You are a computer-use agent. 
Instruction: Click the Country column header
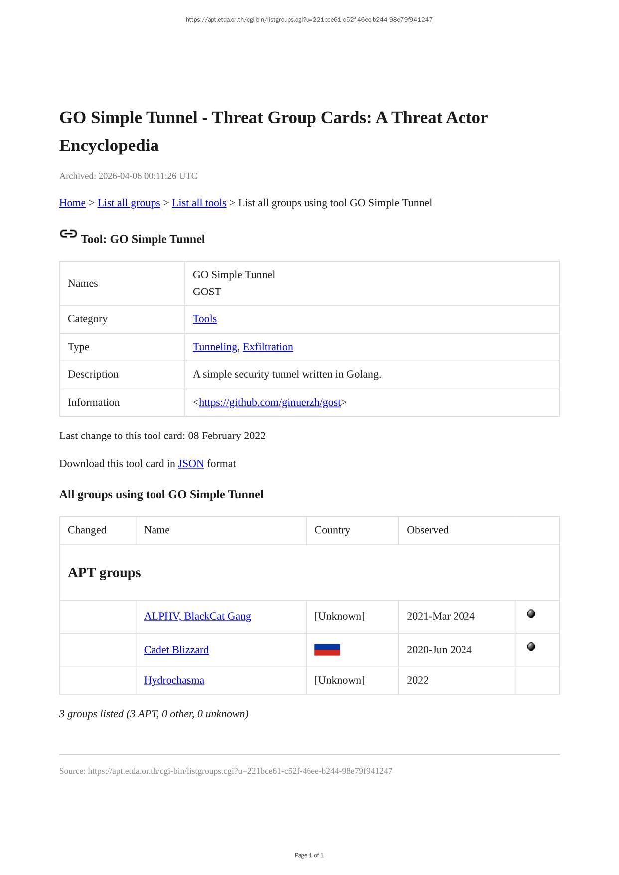click(x=332, y=530)
